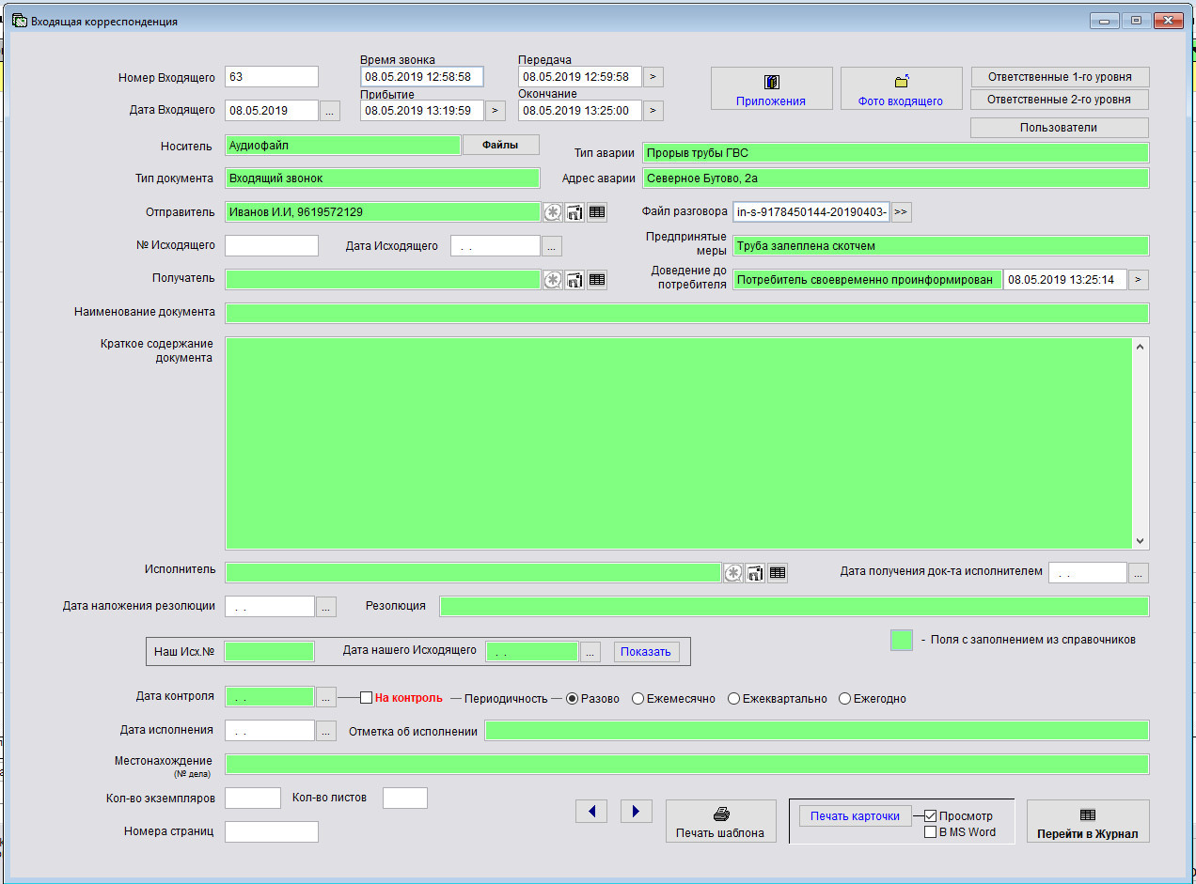Enable the На контроль checkbox
Viewport: 1196px width, 884px height.
367,698
